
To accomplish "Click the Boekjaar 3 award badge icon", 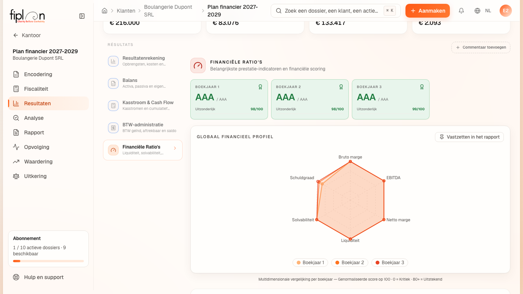I will 422,87.
